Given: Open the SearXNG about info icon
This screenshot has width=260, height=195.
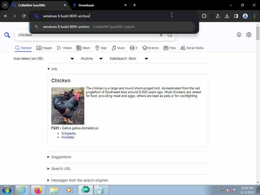Looking at the screenshot, I should tap(239, 35).
